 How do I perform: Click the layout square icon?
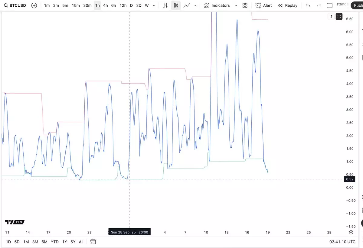329,5
